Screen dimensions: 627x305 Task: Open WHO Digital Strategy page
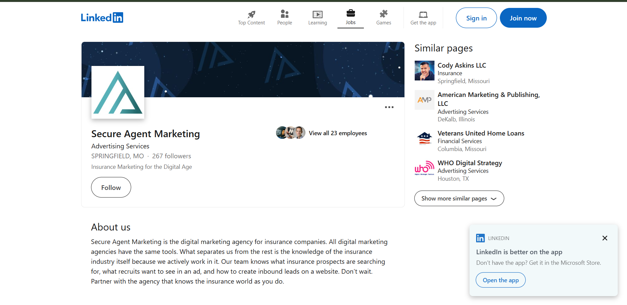tap(470, 163)
